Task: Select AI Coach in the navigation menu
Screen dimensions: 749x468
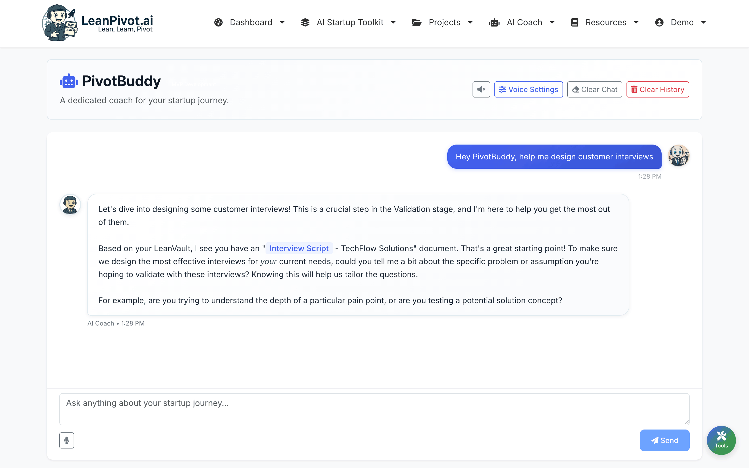Action: [525, 22]
